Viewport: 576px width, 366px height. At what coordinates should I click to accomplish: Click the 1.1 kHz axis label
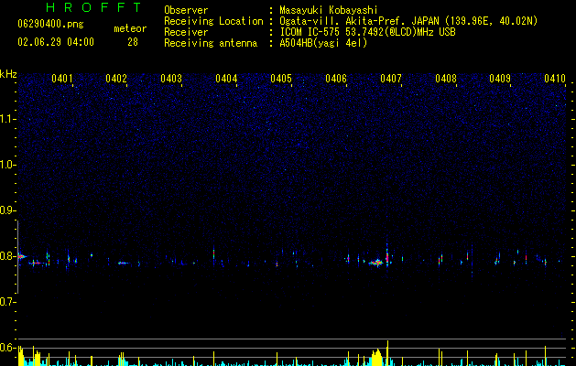tap(7, 119)
